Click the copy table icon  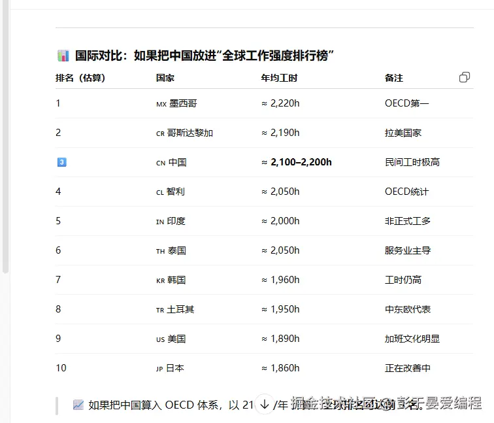pos(464,77)
